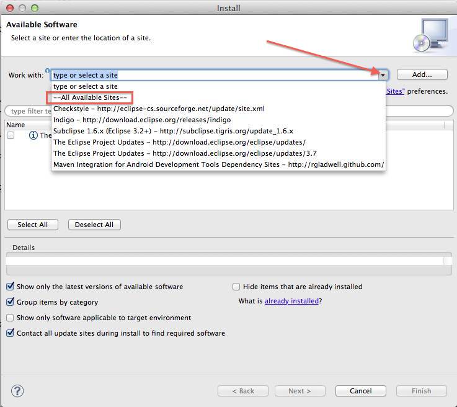Enable Show only software applicable to target

pos(10,318)
